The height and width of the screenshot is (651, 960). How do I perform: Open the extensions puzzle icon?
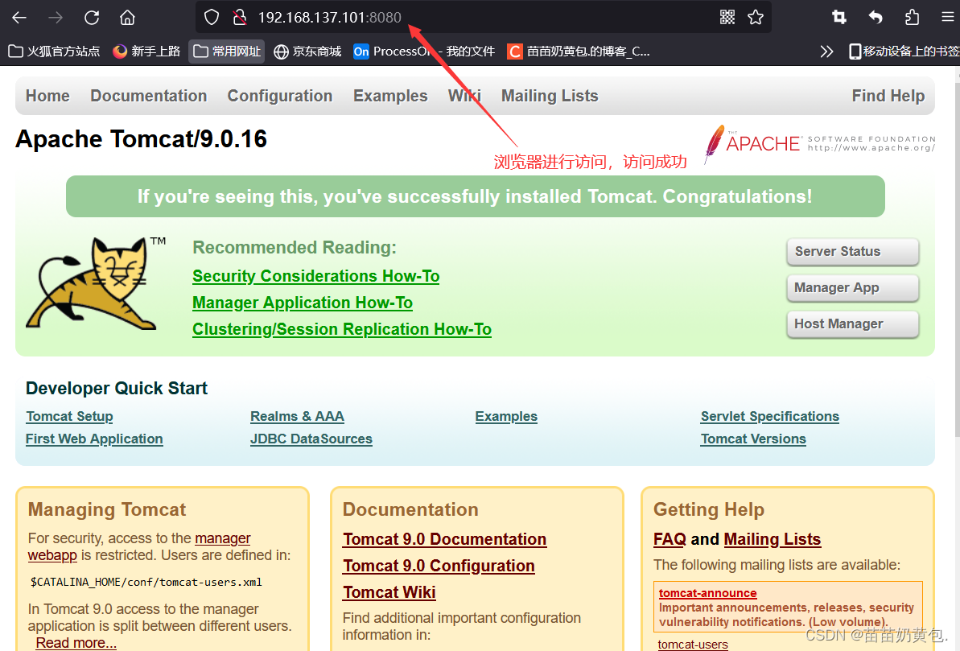tap(912, 17)
